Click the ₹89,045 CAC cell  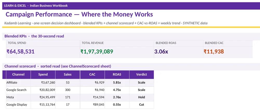point(92,105)
